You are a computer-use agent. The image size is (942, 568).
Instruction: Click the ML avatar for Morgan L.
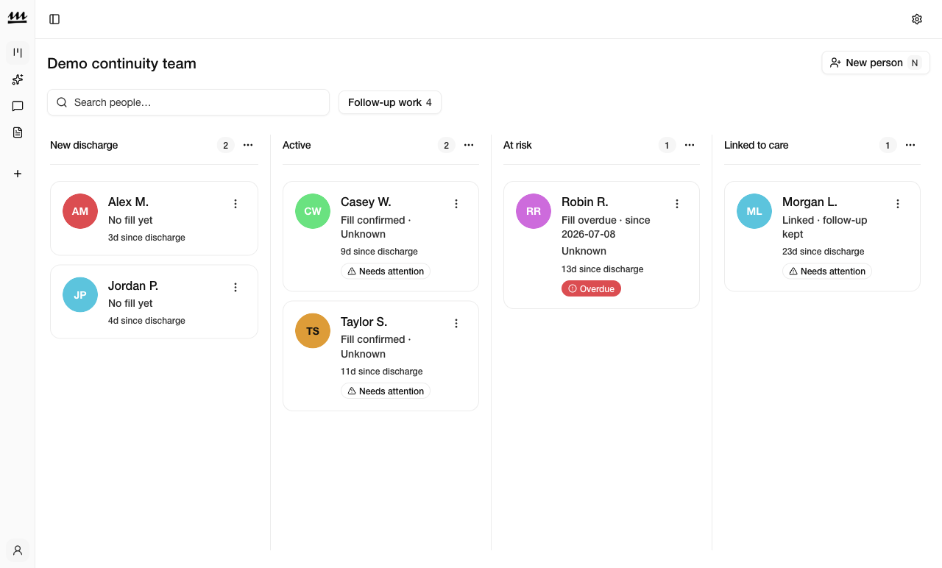click(x=754, y=211)
